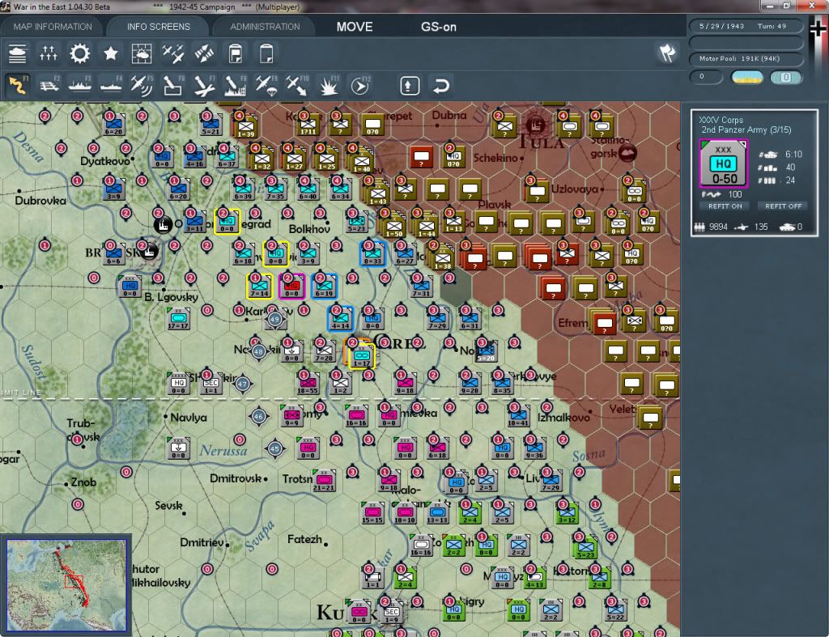Select the 16-16 motorized unit near Fatezh
Viewport: 829px width, 637px height.
[421, 545]
